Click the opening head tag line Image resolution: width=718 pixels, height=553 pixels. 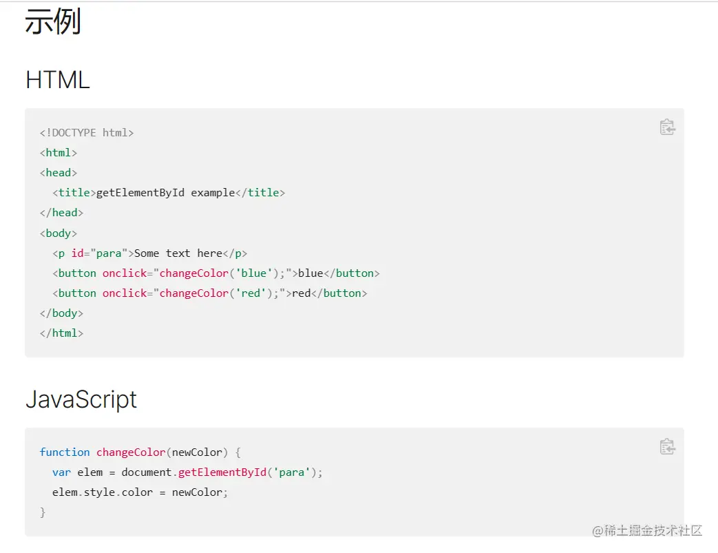[59, 173]
